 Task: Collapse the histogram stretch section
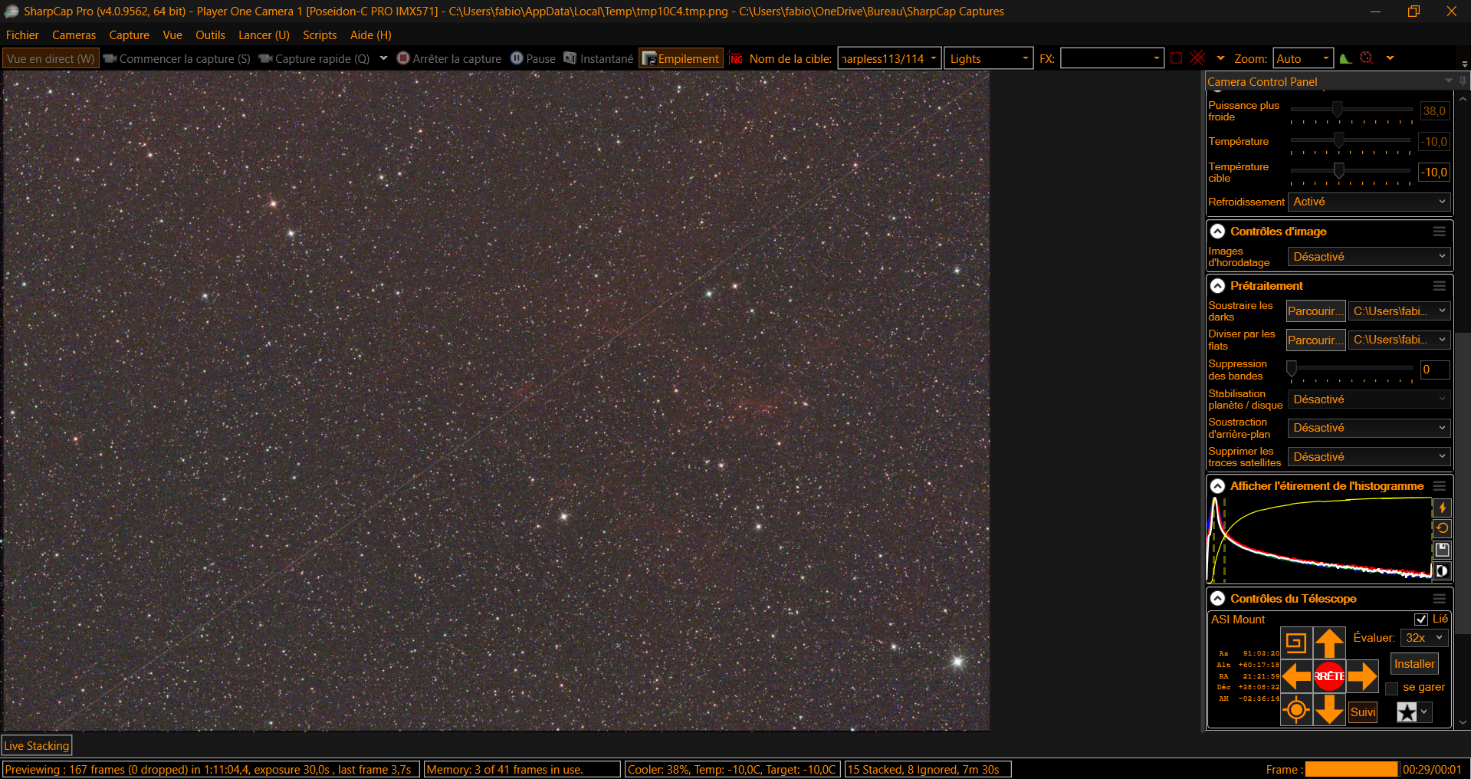click(1217, 486)
